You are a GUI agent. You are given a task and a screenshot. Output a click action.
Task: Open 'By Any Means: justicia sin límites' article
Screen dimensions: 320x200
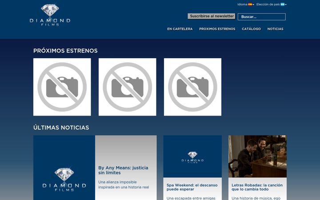click(x=123, y=170)
